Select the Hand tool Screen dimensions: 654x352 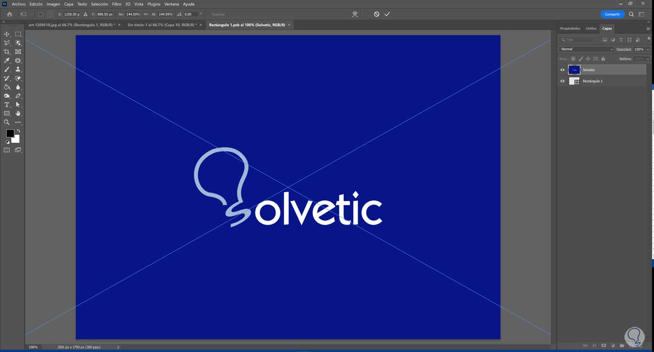click(x=18, y=113)
